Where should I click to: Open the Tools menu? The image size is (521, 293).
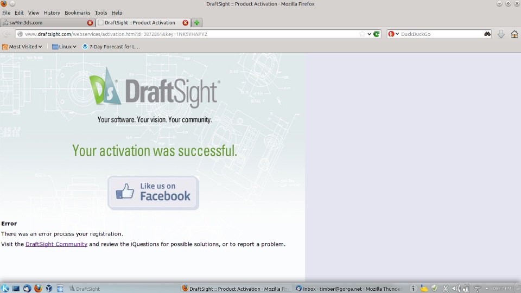click(101, 12)
